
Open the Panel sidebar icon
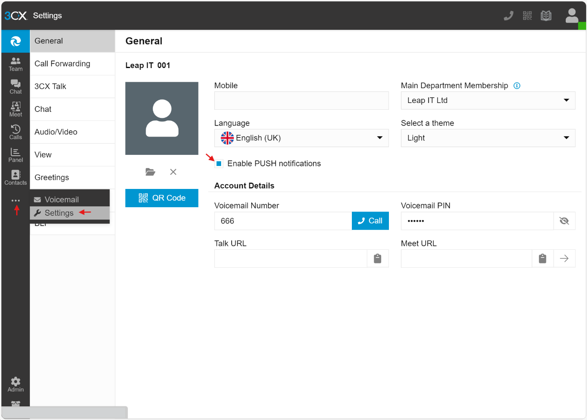point(15,155)
